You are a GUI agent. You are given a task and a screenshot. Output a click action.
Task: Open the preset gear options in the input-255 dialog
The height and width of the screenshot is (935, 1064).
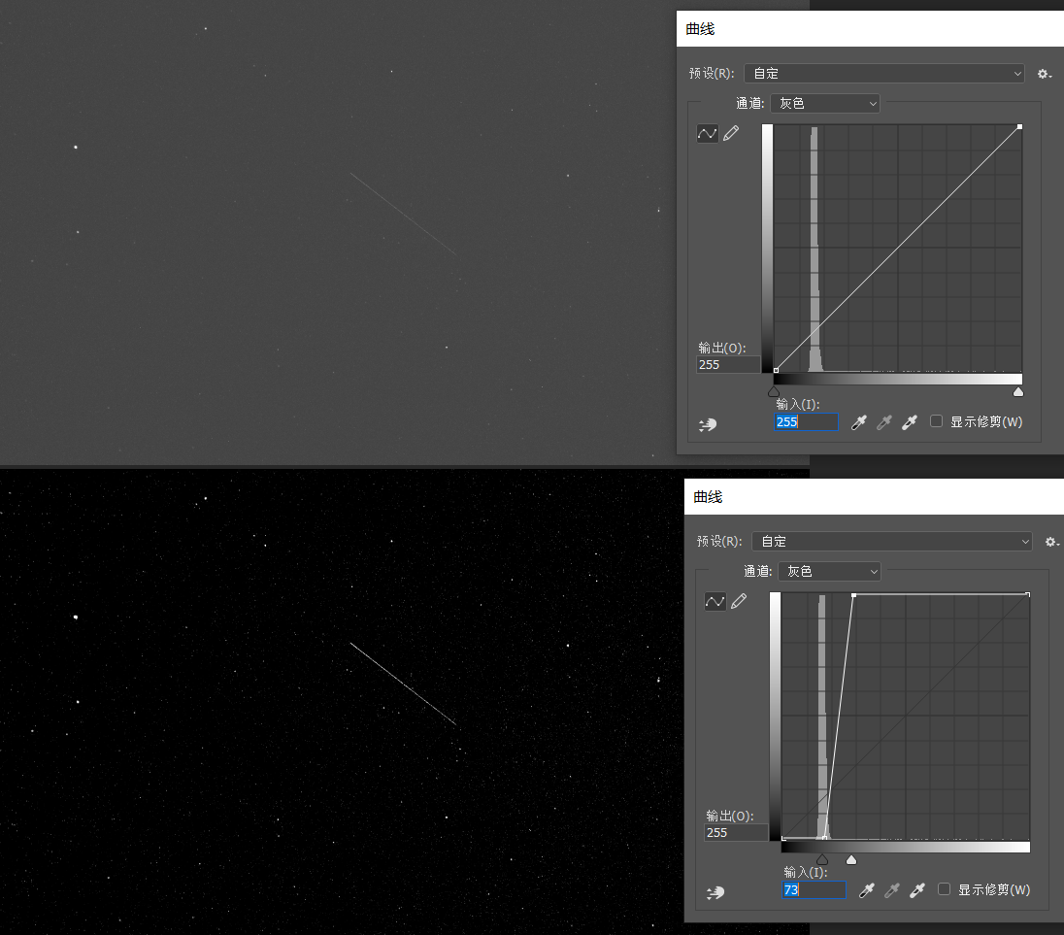(1044, 74)
